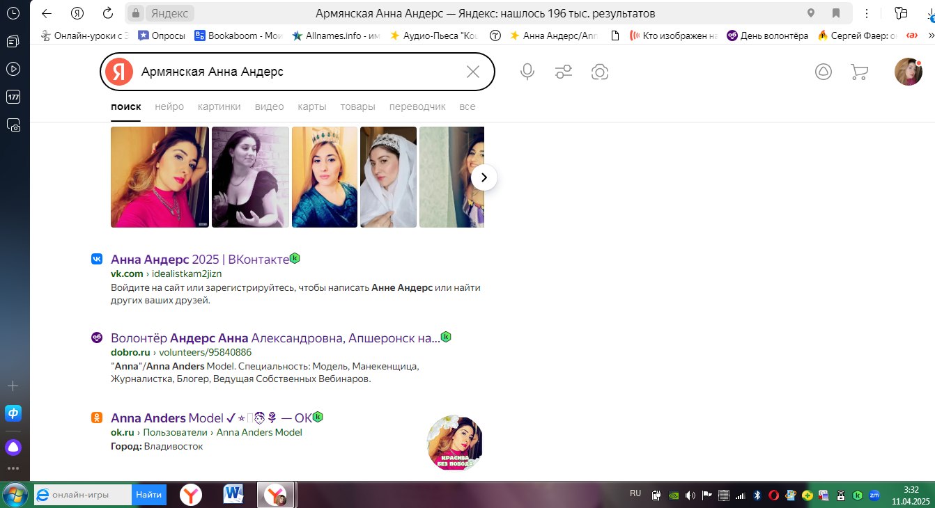Click the ok.ru Пользователи breadcrumb URL
Viewport: 935px width, 508px height.
click(206, 432)
